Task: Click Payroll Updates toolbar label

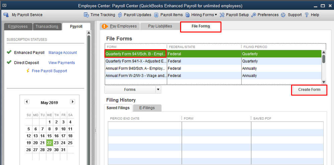Action: 138,15
